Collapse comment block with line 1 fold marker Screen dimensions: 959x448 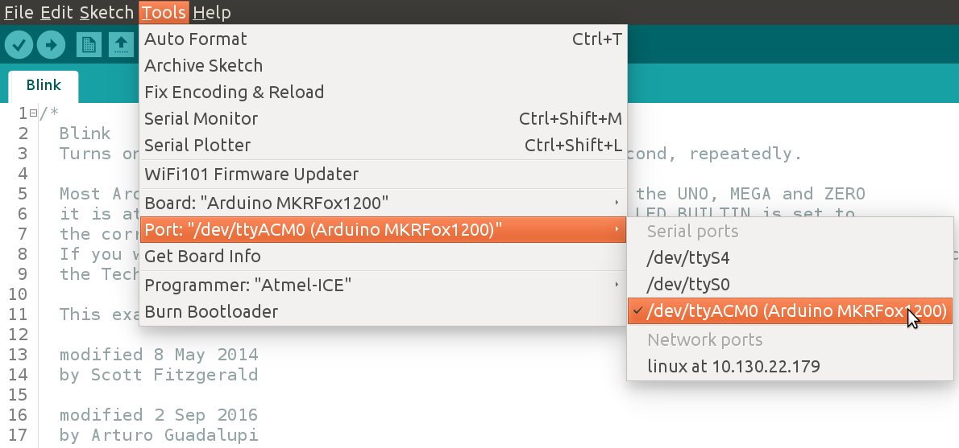tap(33, 113)
